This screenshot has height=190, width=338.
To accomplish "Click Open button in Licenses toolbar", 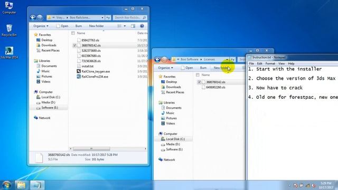I will [187, 68].
